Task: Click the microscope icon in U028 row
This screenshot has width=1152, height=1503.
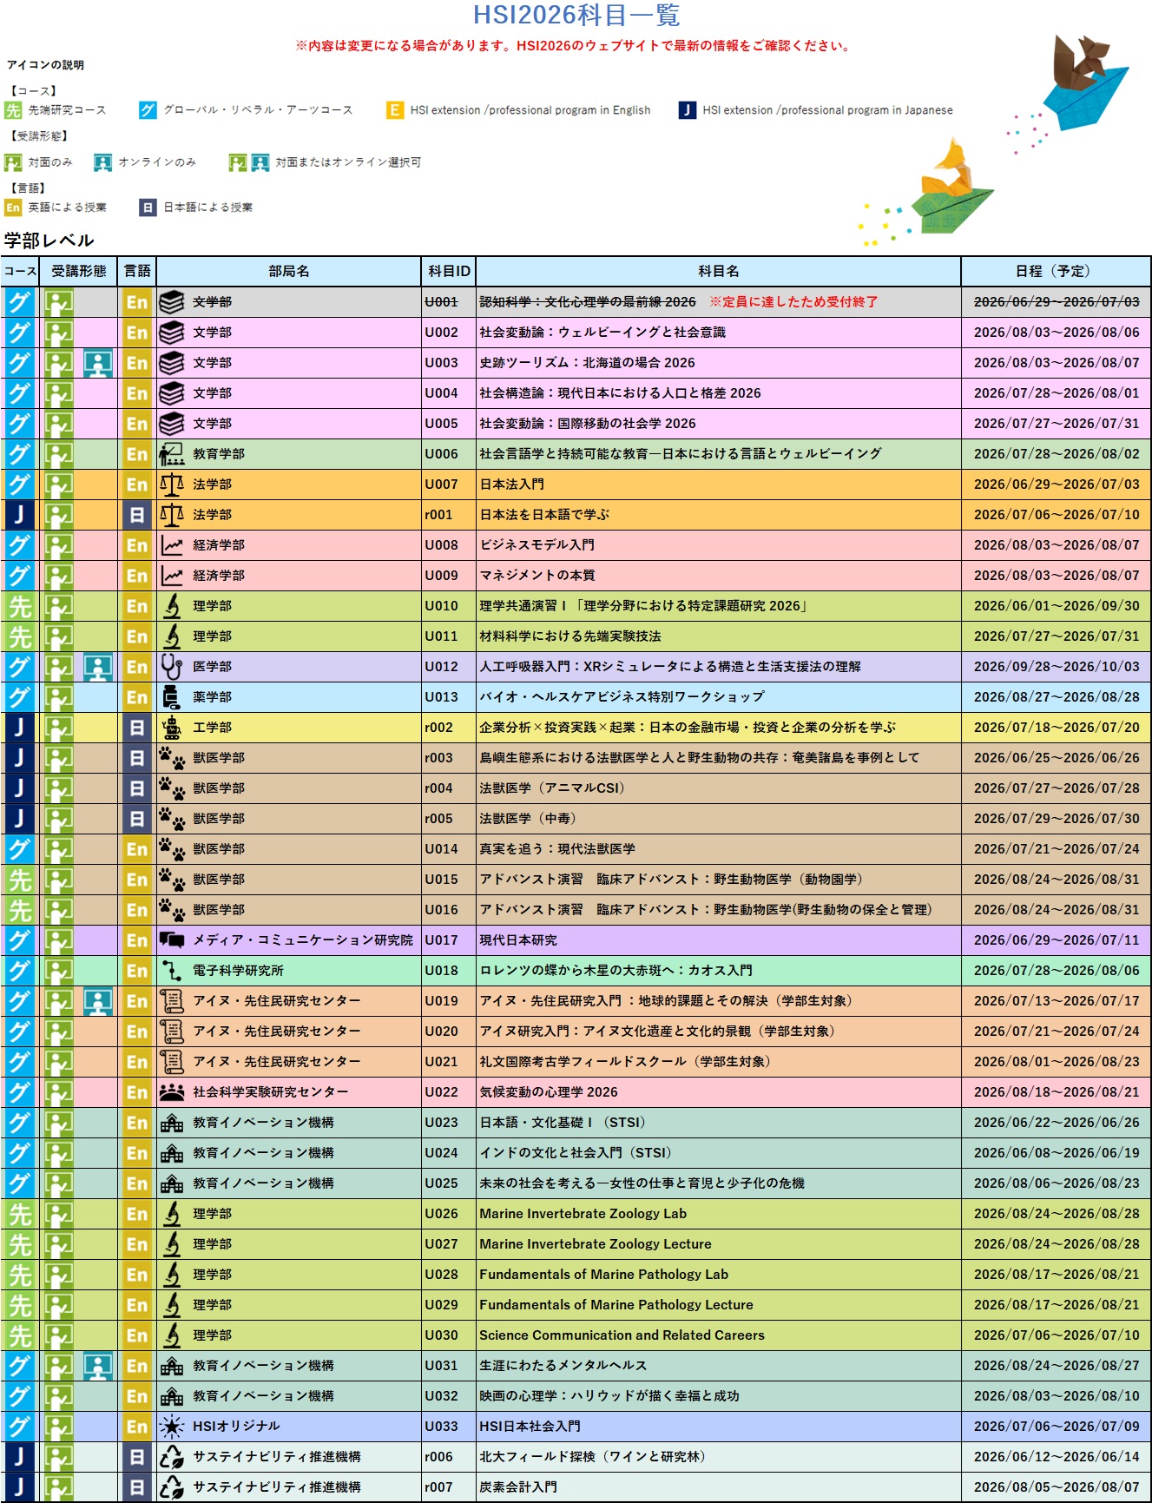Action: 172,1275
